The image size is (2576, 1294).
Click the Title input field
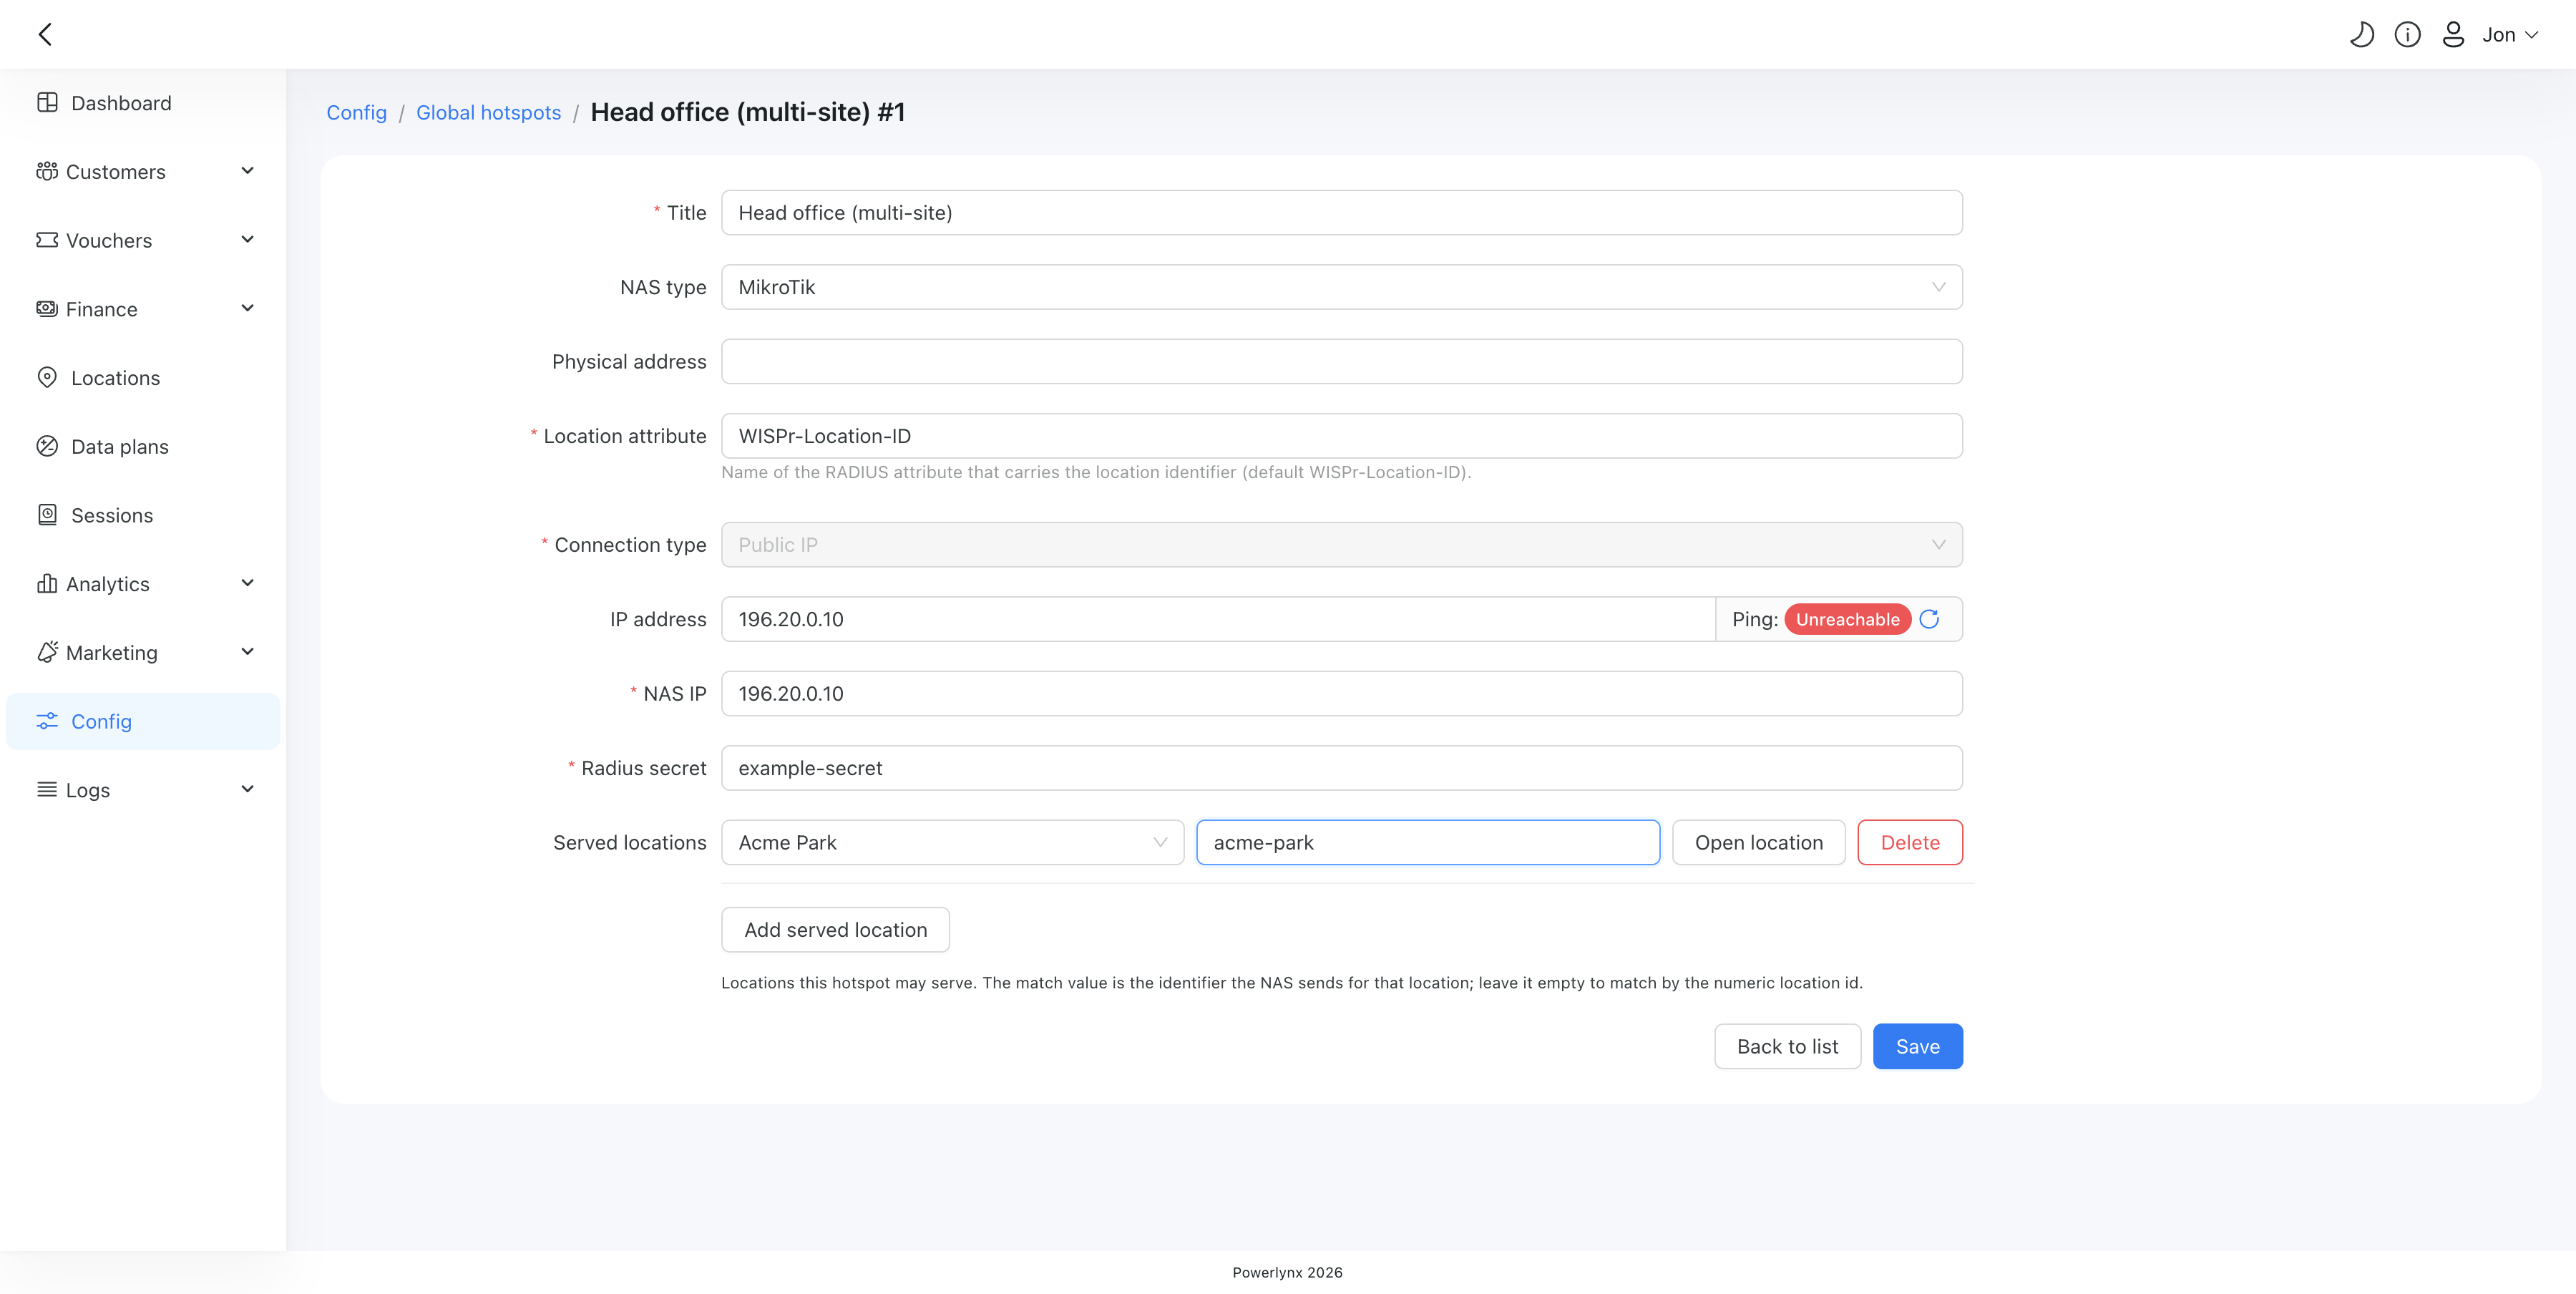click(x=1341, y=213)
